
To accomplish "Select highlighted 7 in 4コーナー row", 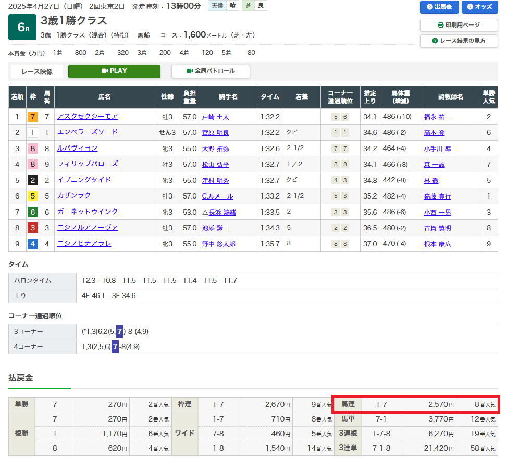I will (x=115, y=347).
